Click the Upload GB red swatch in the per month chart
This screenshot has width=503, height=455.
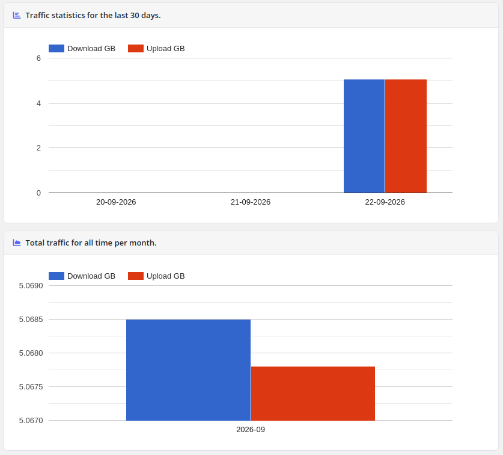coord(136,276)
